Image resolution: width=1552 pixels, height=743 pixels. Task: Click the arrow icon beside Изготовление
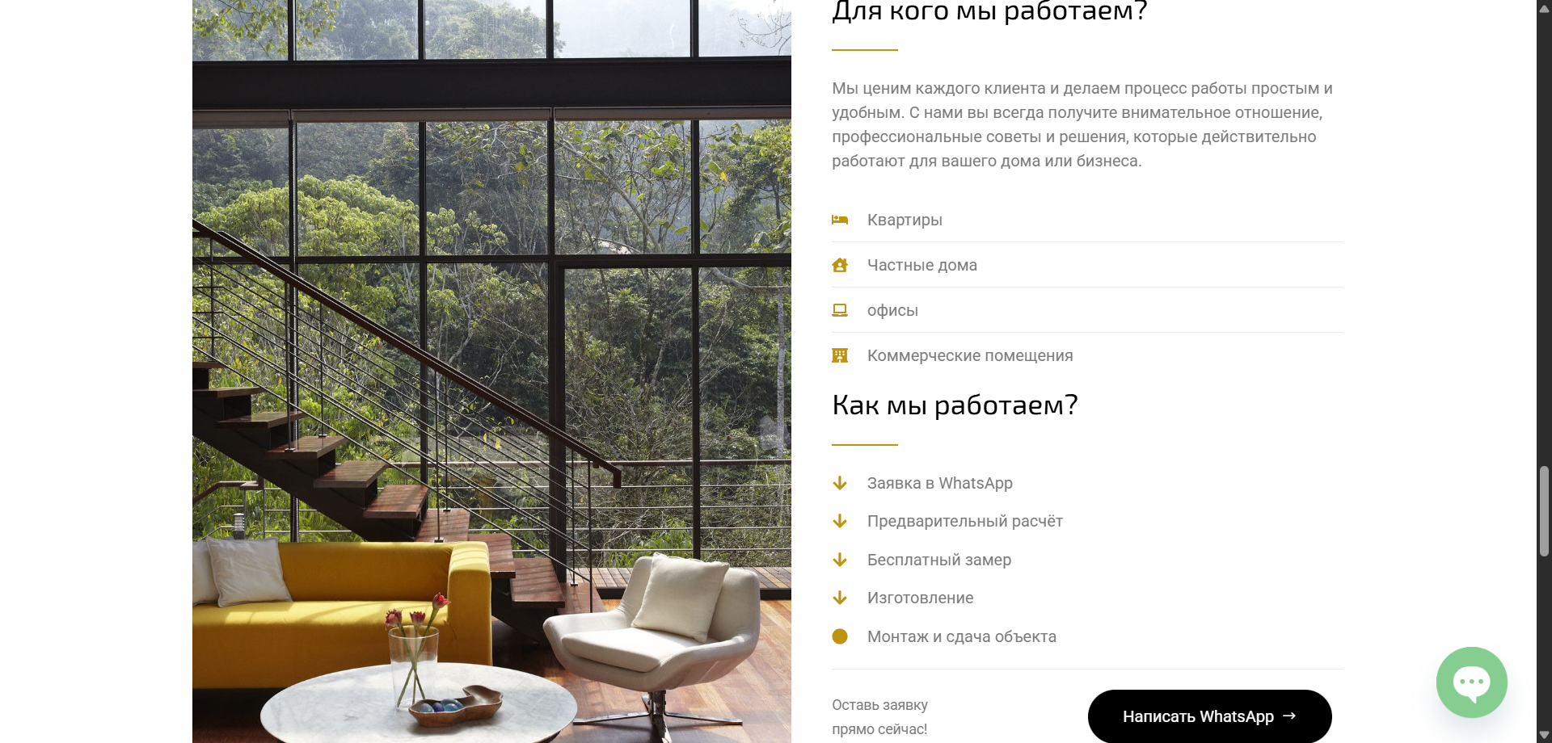840,598
